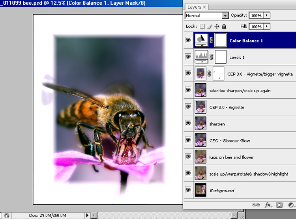Click the lock all padlock icon
296x219 pixels.
pos(224,26)
